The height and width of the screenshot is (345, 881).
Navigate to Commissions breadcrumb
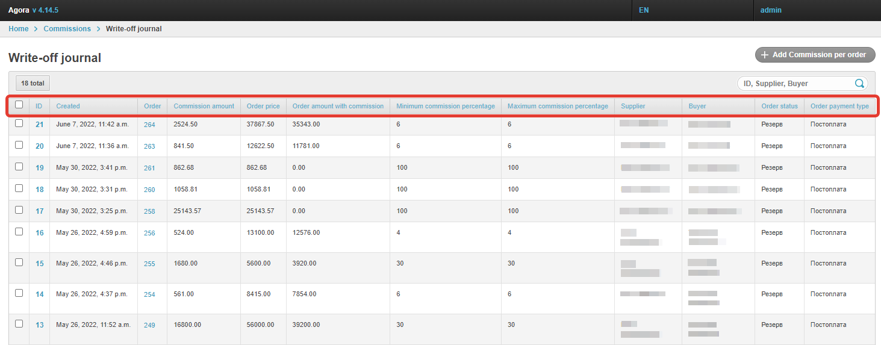(x=67, y=29)
